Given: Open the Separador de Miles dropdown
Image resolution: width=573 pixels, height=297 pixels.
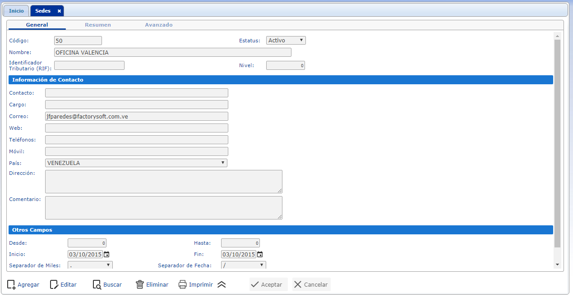Looking at the screenshot, I should coord(90,265).
